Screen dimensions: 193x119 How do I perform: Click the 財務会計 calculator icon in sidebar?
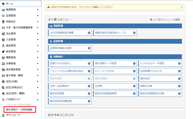(3, 22)
